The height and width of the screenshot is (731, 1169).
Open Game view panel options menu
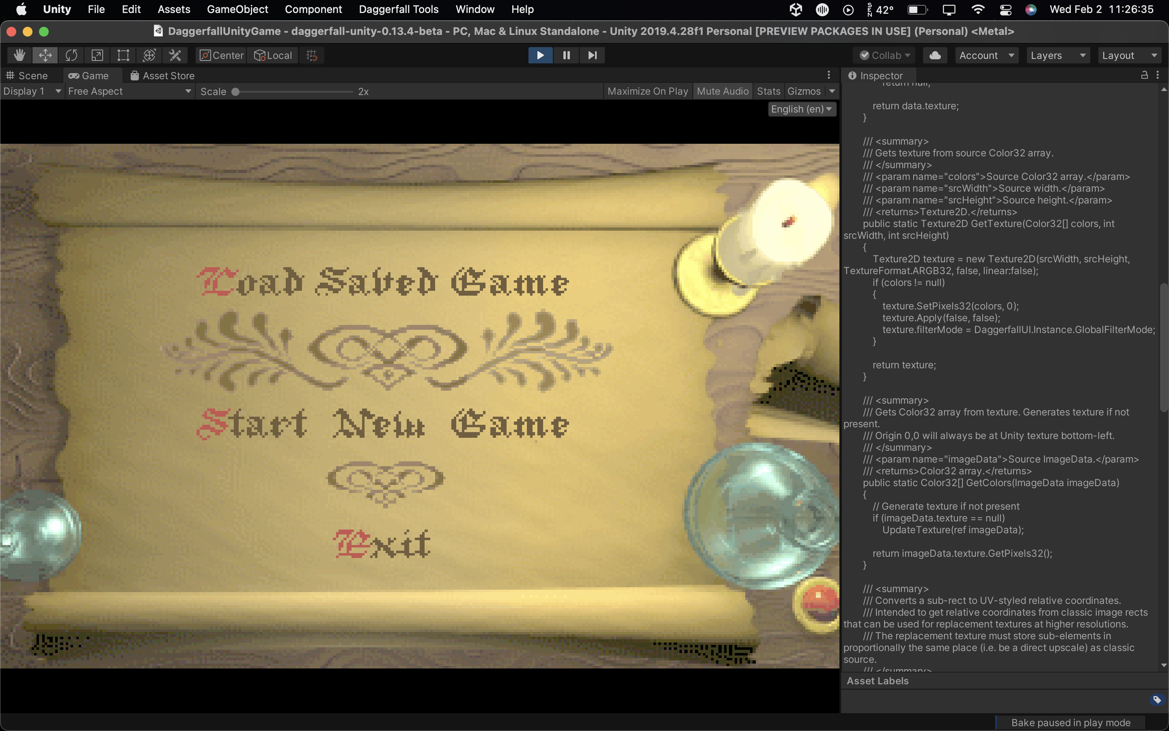click(829, 75)
